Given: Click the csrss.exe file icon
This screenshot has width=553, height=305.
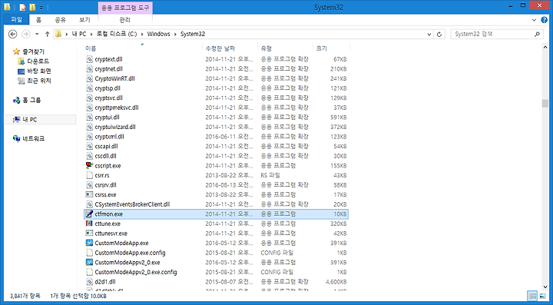Looking at the screenshot, I should tap(89, 194).
